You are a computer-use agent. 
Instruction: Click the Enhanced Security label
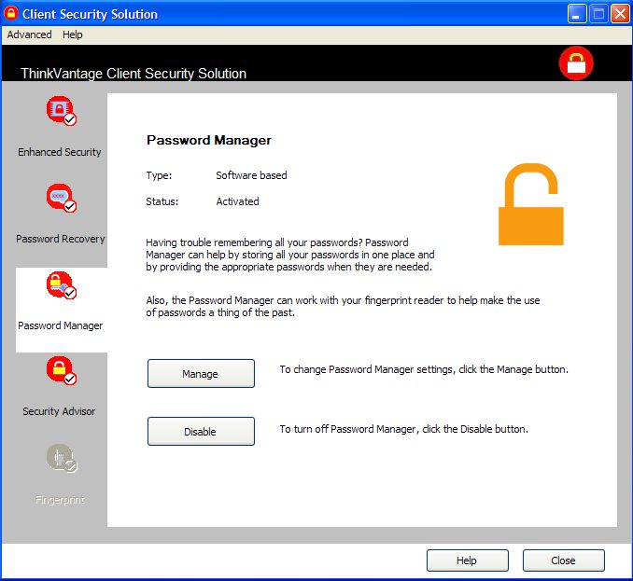tap(60, 152)
